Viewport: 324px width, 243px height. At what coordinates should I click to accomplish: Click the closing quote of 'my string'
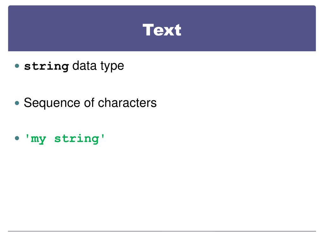tap(103, 137)
